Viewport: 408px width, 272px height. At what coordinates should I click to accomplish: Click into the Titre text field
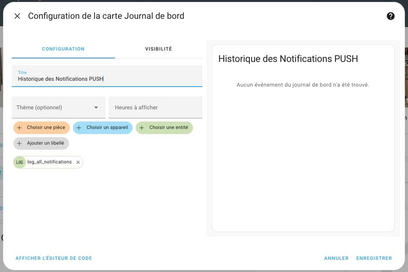107,79
